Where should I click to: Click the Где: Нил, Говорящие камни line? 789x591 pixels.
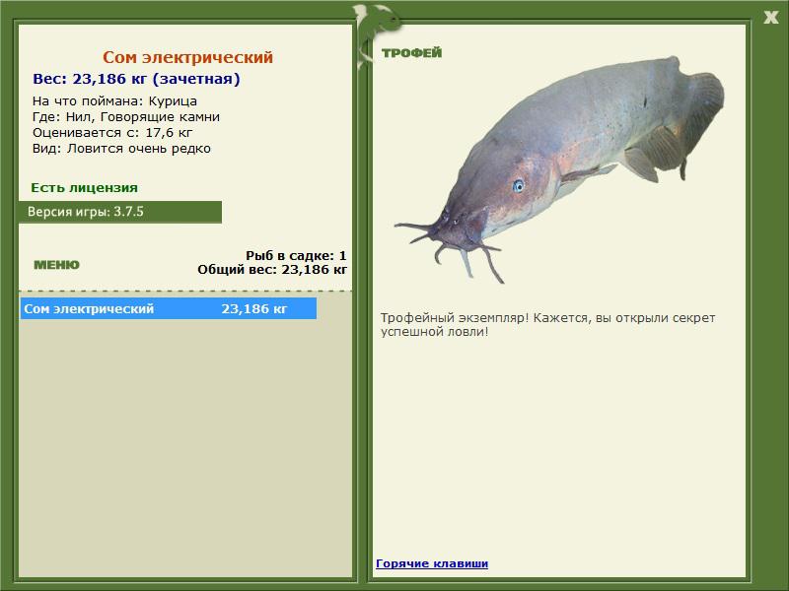(126, 117)
